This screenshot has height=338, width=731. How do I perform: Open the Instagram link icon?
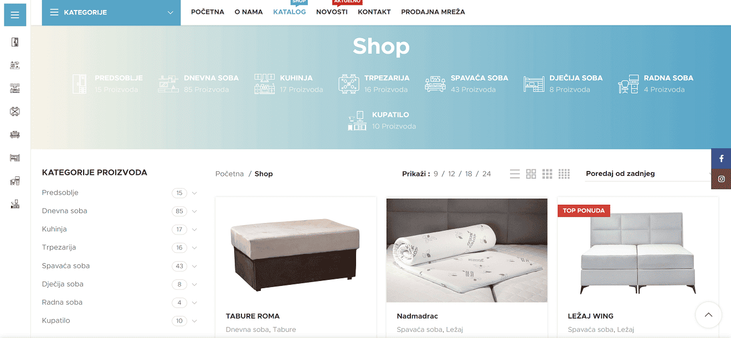click(721, 179)
